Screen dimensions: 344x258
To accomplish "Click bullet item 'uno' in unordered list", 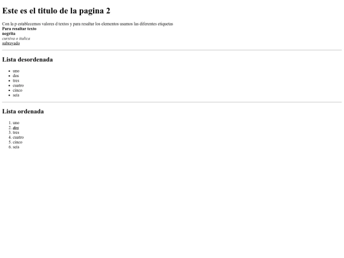I will pos(16,71).
